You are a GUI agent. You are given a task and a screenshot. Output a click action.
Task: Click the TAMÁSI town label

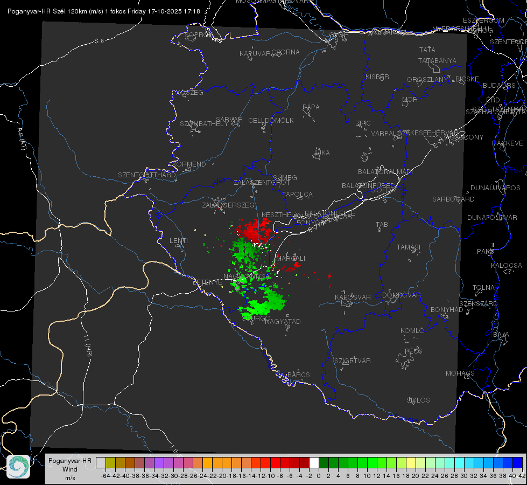tap(409, 247)
